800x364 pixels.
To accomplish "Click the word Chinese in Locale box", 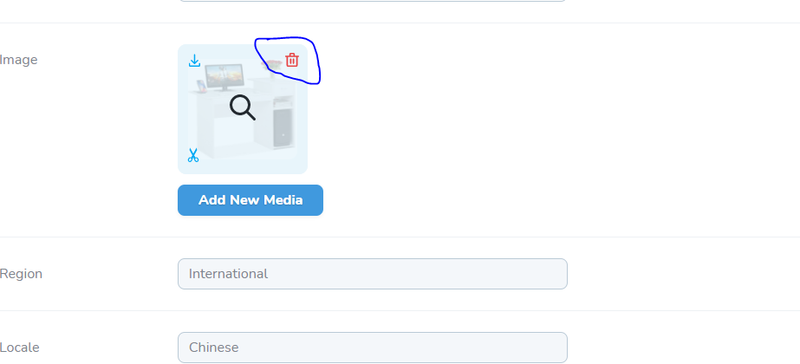I will (214, 348).
